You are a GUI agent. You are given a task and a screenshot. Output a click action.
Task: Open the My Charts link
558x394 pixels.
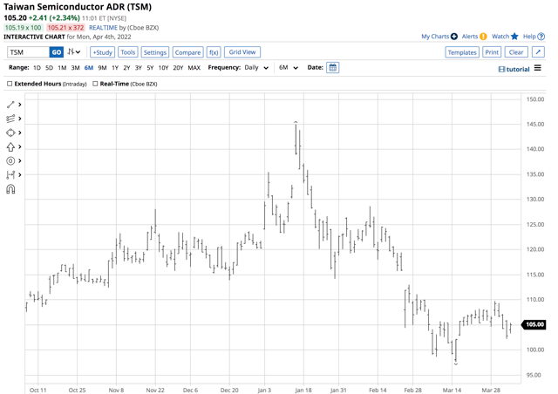click(x=435, y=37)
